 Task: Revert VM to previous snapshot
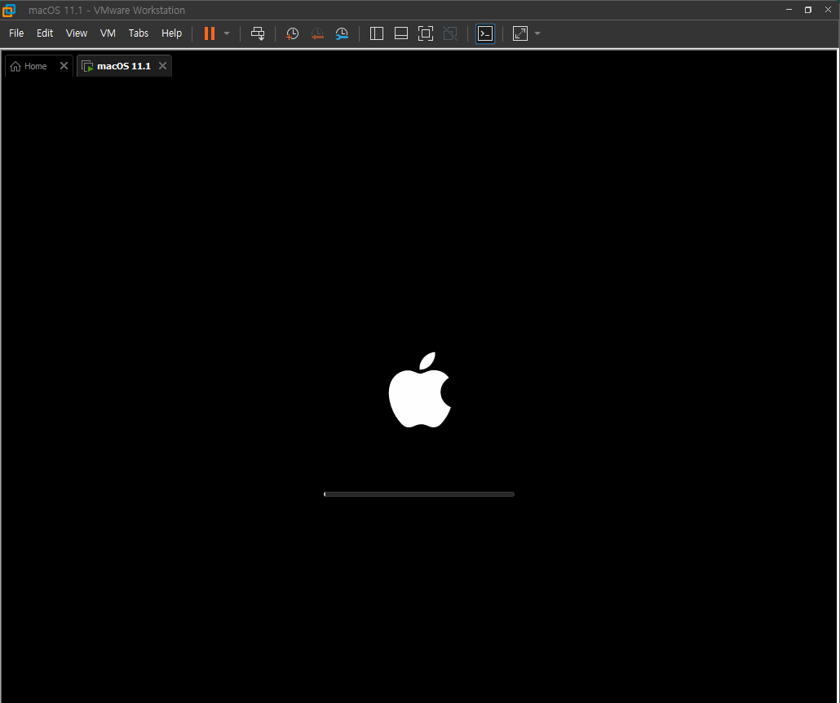(x=317, y=33)
